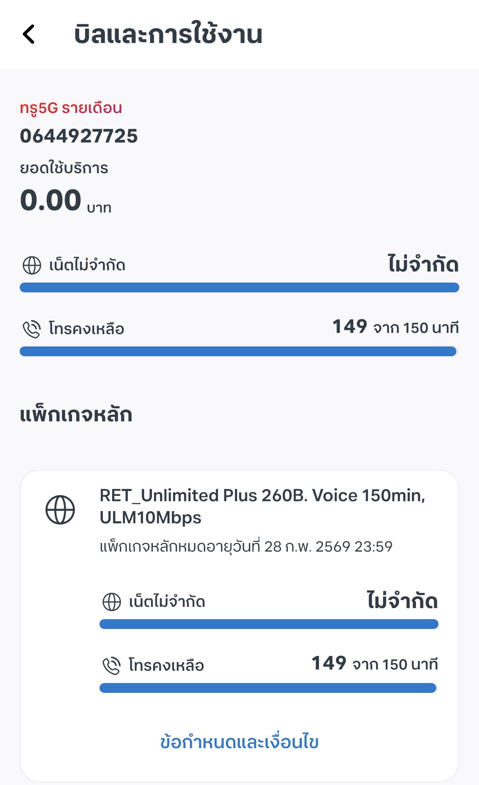
Task: Tap top ไม่จำกัด value text
Action: [423, 264]
